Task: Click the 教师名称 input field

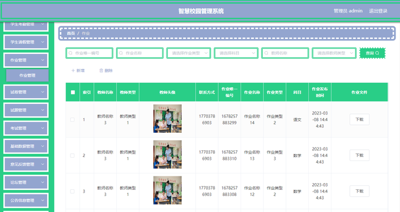Action: point(285,53)
